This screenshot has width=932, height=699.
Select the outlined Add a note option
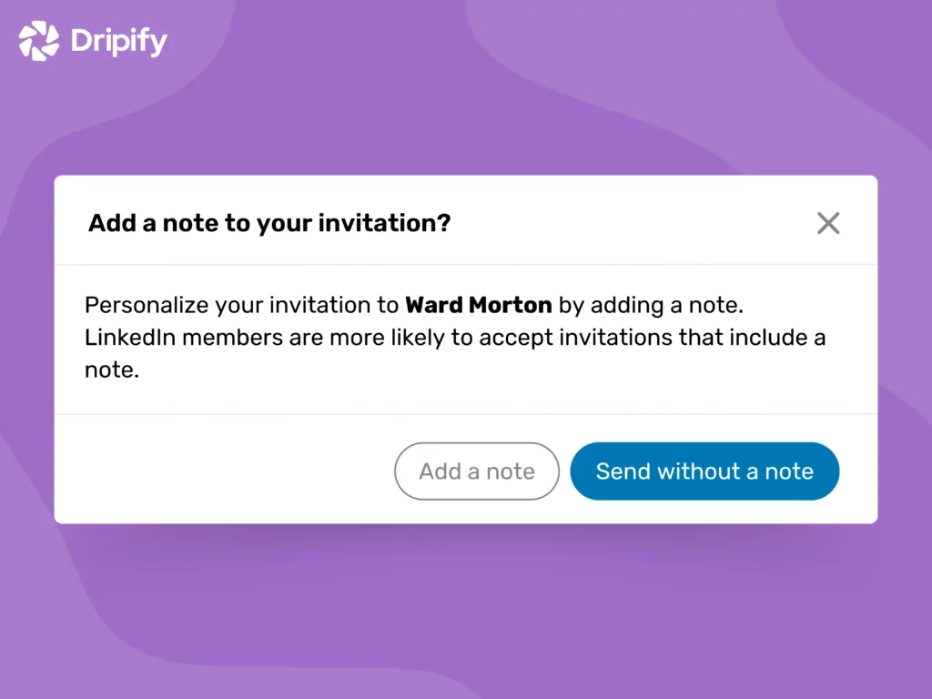tap(476, 471)
